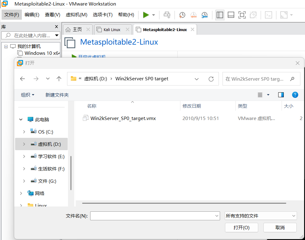
Task: Open the 所有支持的文件 file type dropdown
Action: (x=261, y=216)
